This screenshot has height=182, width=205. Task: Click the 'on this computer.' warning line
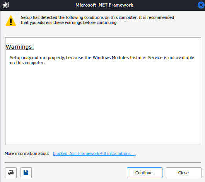tap(27, 63)
